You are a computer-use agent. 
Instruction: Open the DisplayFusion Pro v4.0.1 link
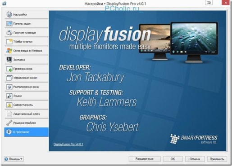pos(68,144)
